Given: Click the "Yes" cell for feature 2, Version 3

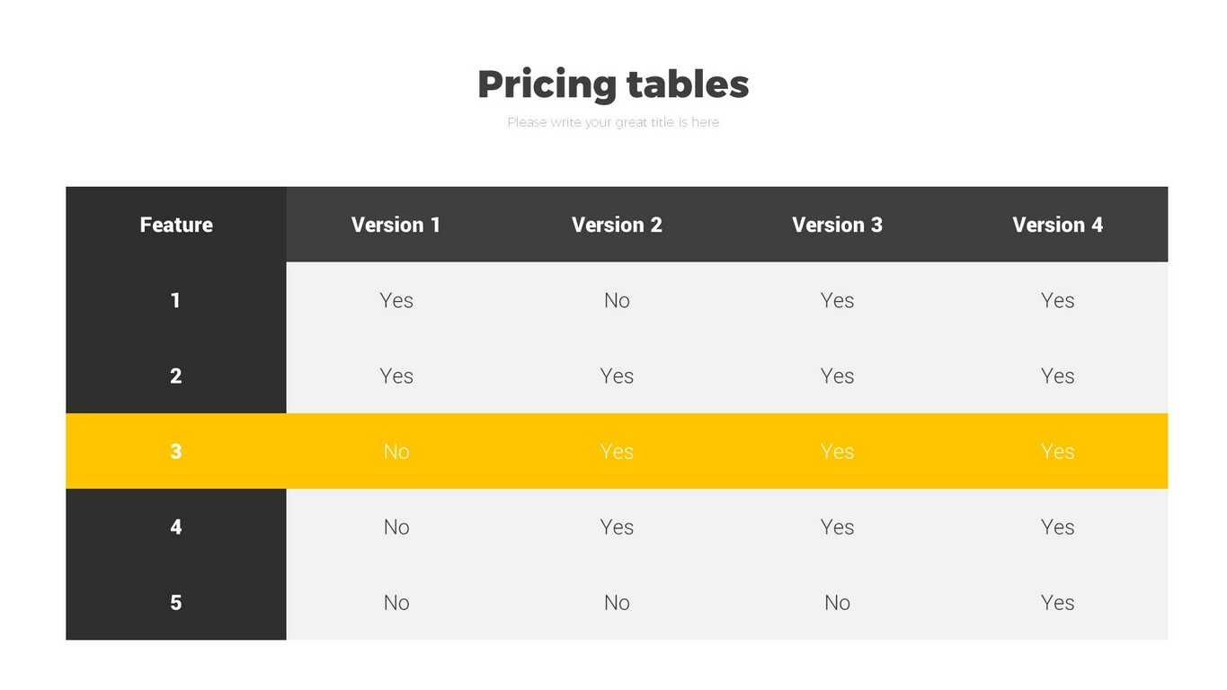Looking at the screenshot, I should point(837,376).
